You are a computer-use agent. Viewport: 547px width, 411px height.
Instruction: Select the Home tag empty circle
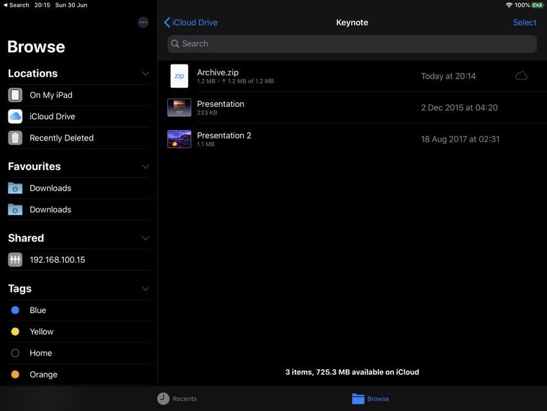point(15,353)
